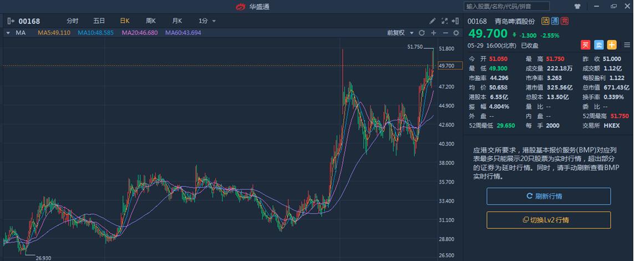Select the 日K chart tab

coord(125,21)
